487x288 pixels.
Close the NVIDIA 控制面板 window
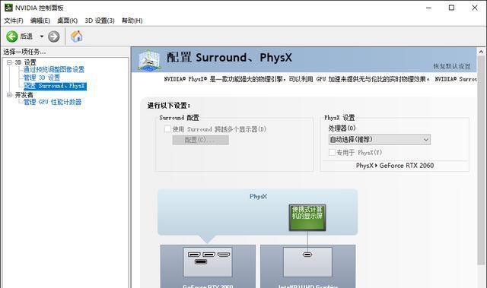(x=475, y=8)
